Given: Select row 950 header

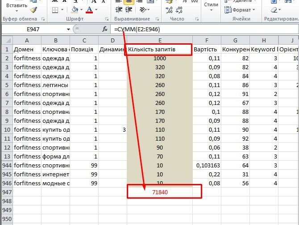Looking at the screenshot, I should pyautogui.click(x=7, y=219).
